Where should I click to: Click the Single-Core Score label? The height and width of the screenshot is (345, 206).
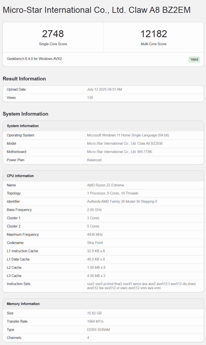pyautogui.click(x=53, y=44)
